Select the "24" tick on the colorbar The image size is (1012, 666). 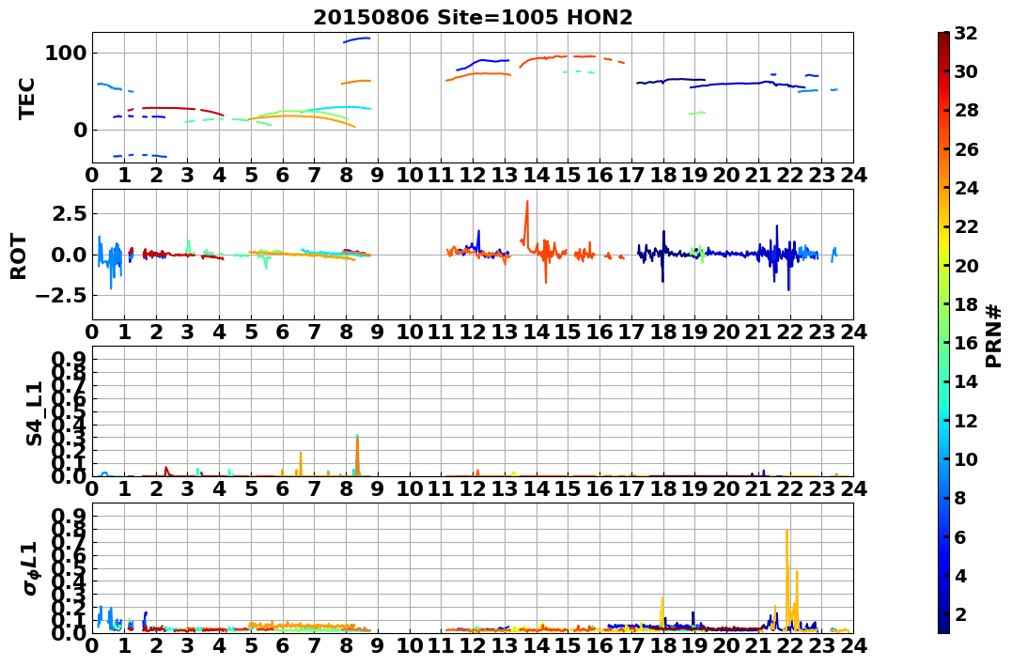[966, 188]
